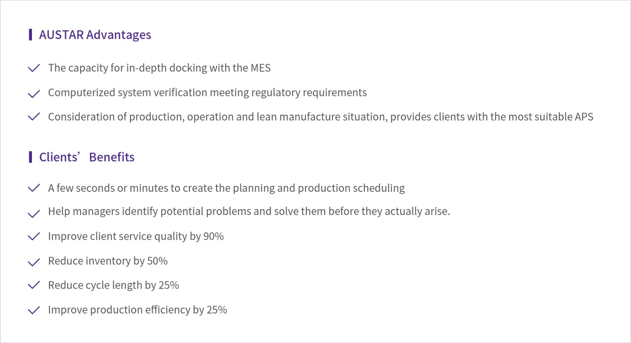Click the checkmark next to planning and scheduling

point(34,188)
